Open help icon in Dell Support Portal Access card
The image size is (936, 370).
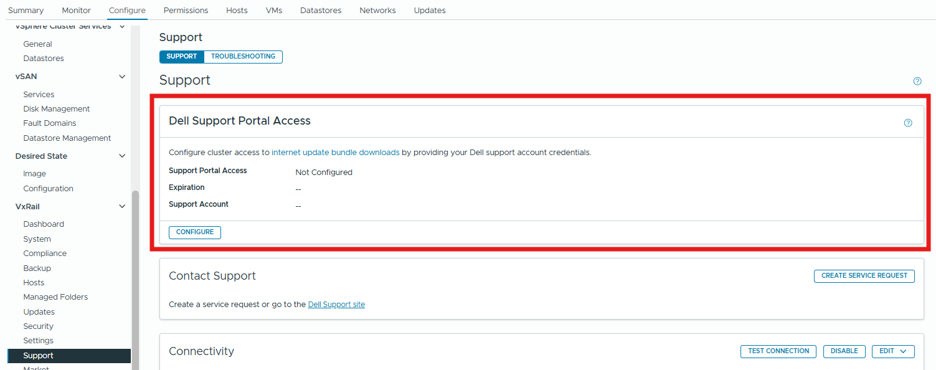pos(908,123)
